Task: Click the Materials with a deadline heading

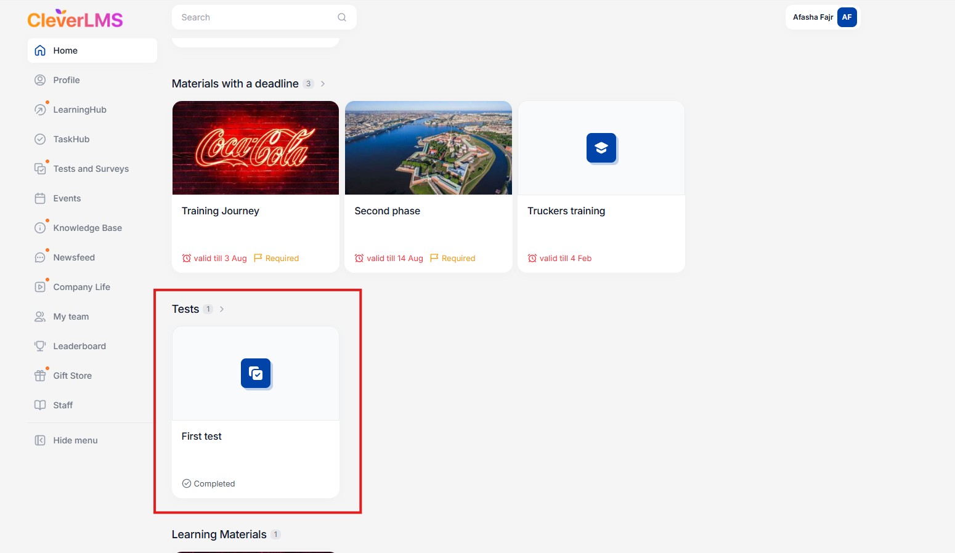Action: [235, 84]
